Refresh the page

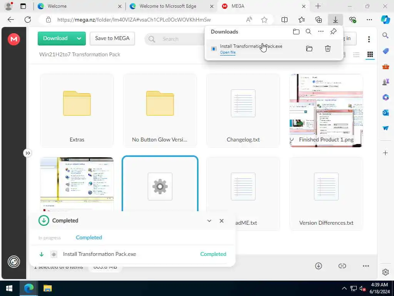(28, 20)
